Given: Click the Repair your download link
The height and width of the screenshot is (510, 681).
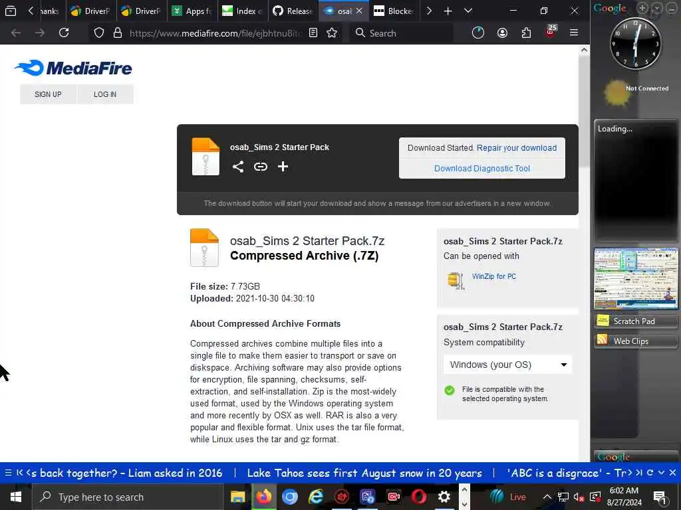Looking at the screenshot, I should tap(516, 148).
